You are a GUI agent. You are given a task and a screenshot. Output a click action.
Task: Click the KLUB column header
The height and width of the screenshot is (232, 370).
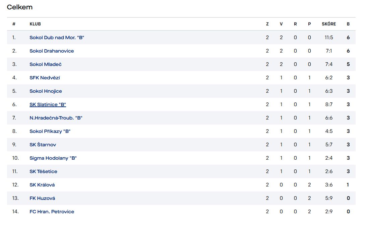pos(35,24)
